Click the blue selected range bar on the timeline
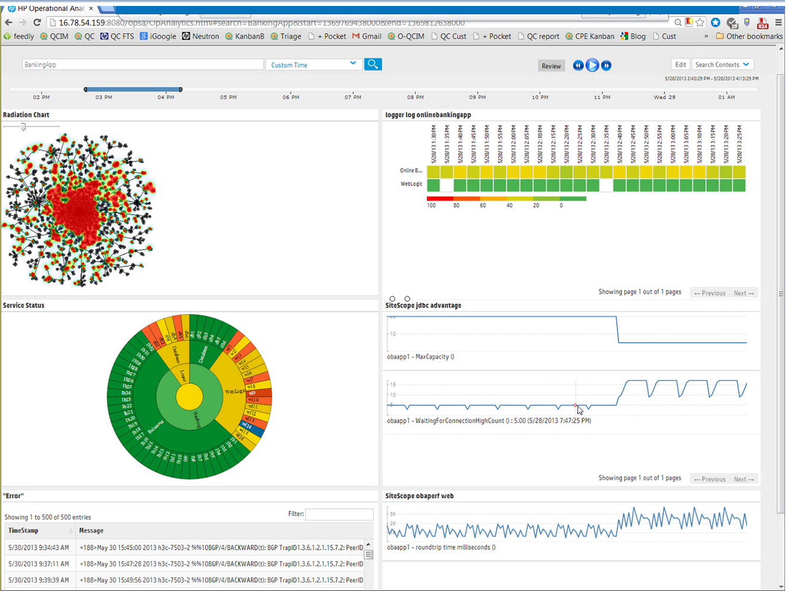Screen dimensions: 788x592 pyautogui.click(x=133, y=90)
